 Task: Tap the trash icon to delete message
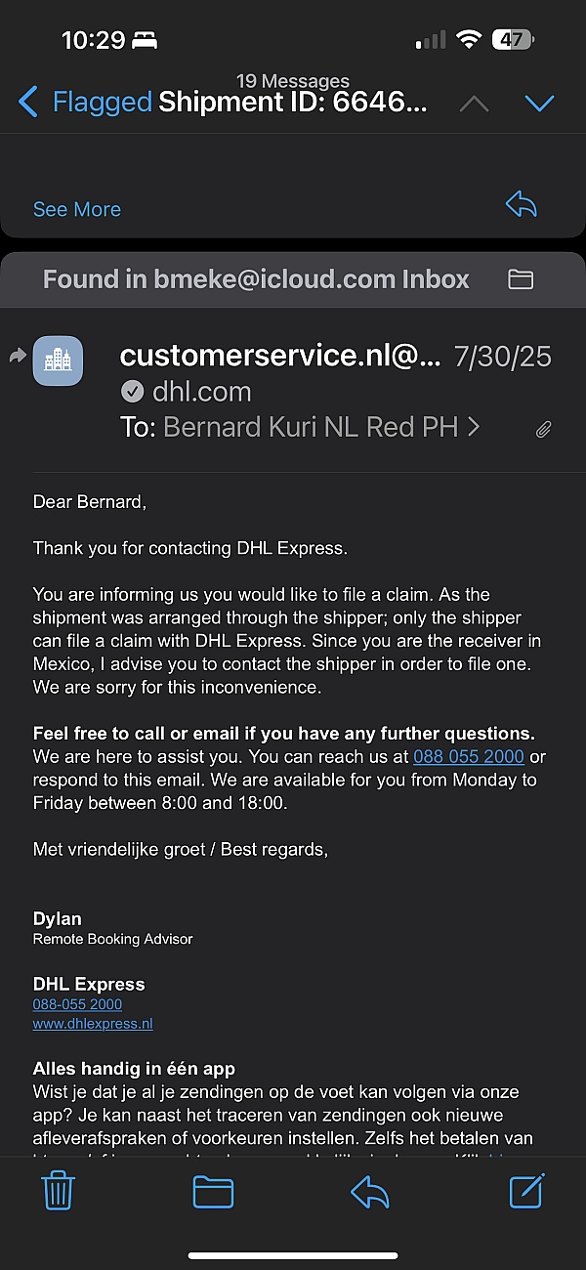click(59, 1192)
